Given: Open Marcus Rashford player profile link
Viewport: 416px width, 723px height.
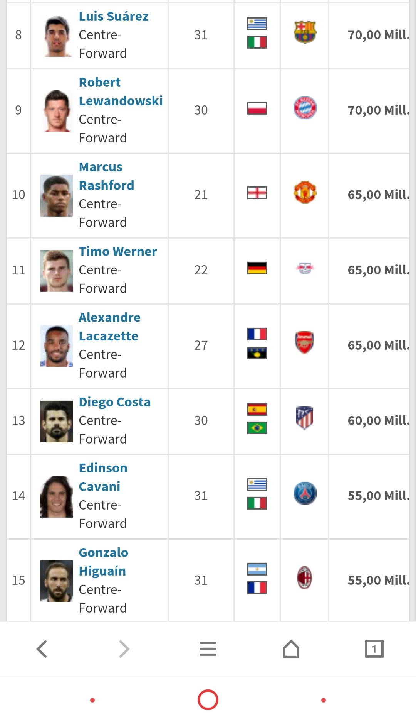Looking at the screenshot, I should click(106, 176).
